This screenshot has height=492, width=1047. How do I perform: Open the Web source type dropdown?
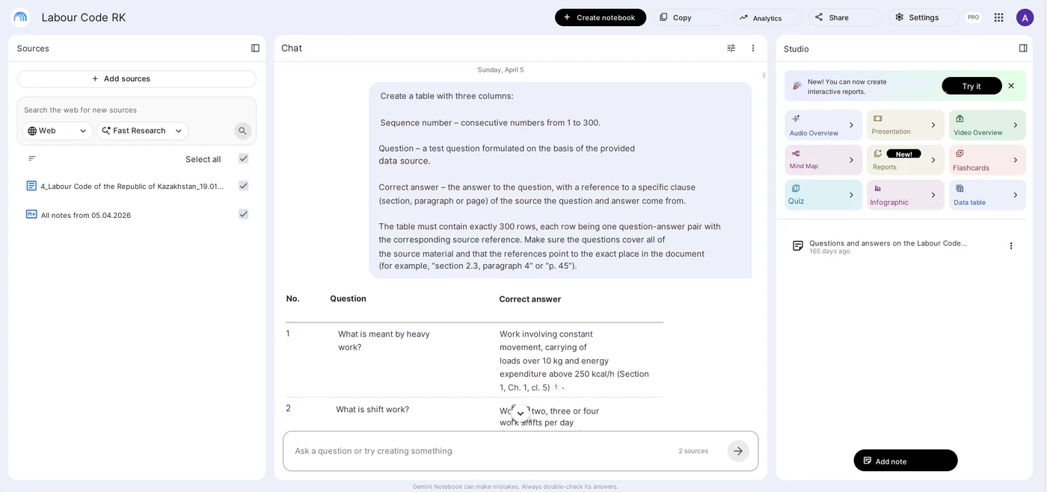(58, 131)
